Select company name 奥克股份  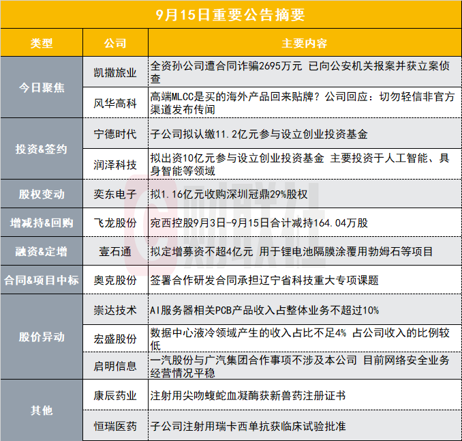click(115, 280)
